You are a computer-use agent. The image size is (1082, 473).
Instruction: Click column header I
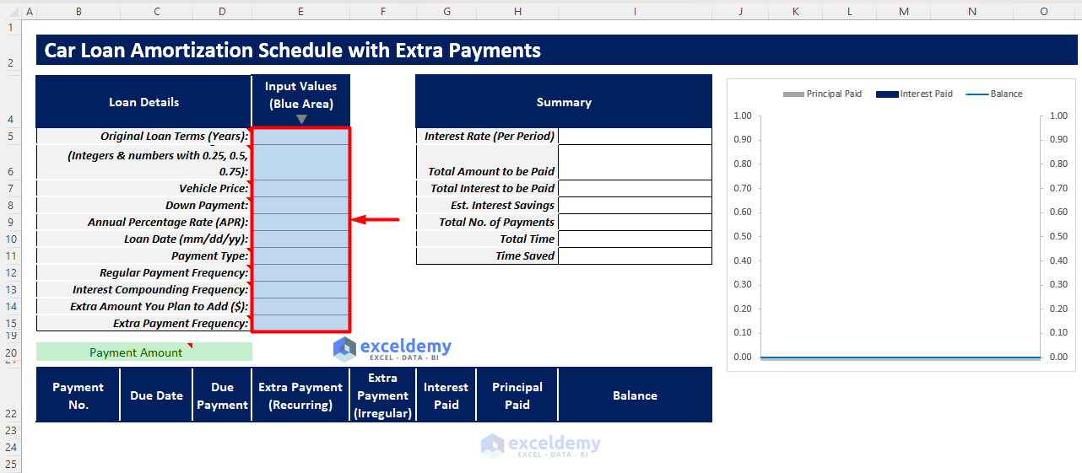tap(636, 12)
